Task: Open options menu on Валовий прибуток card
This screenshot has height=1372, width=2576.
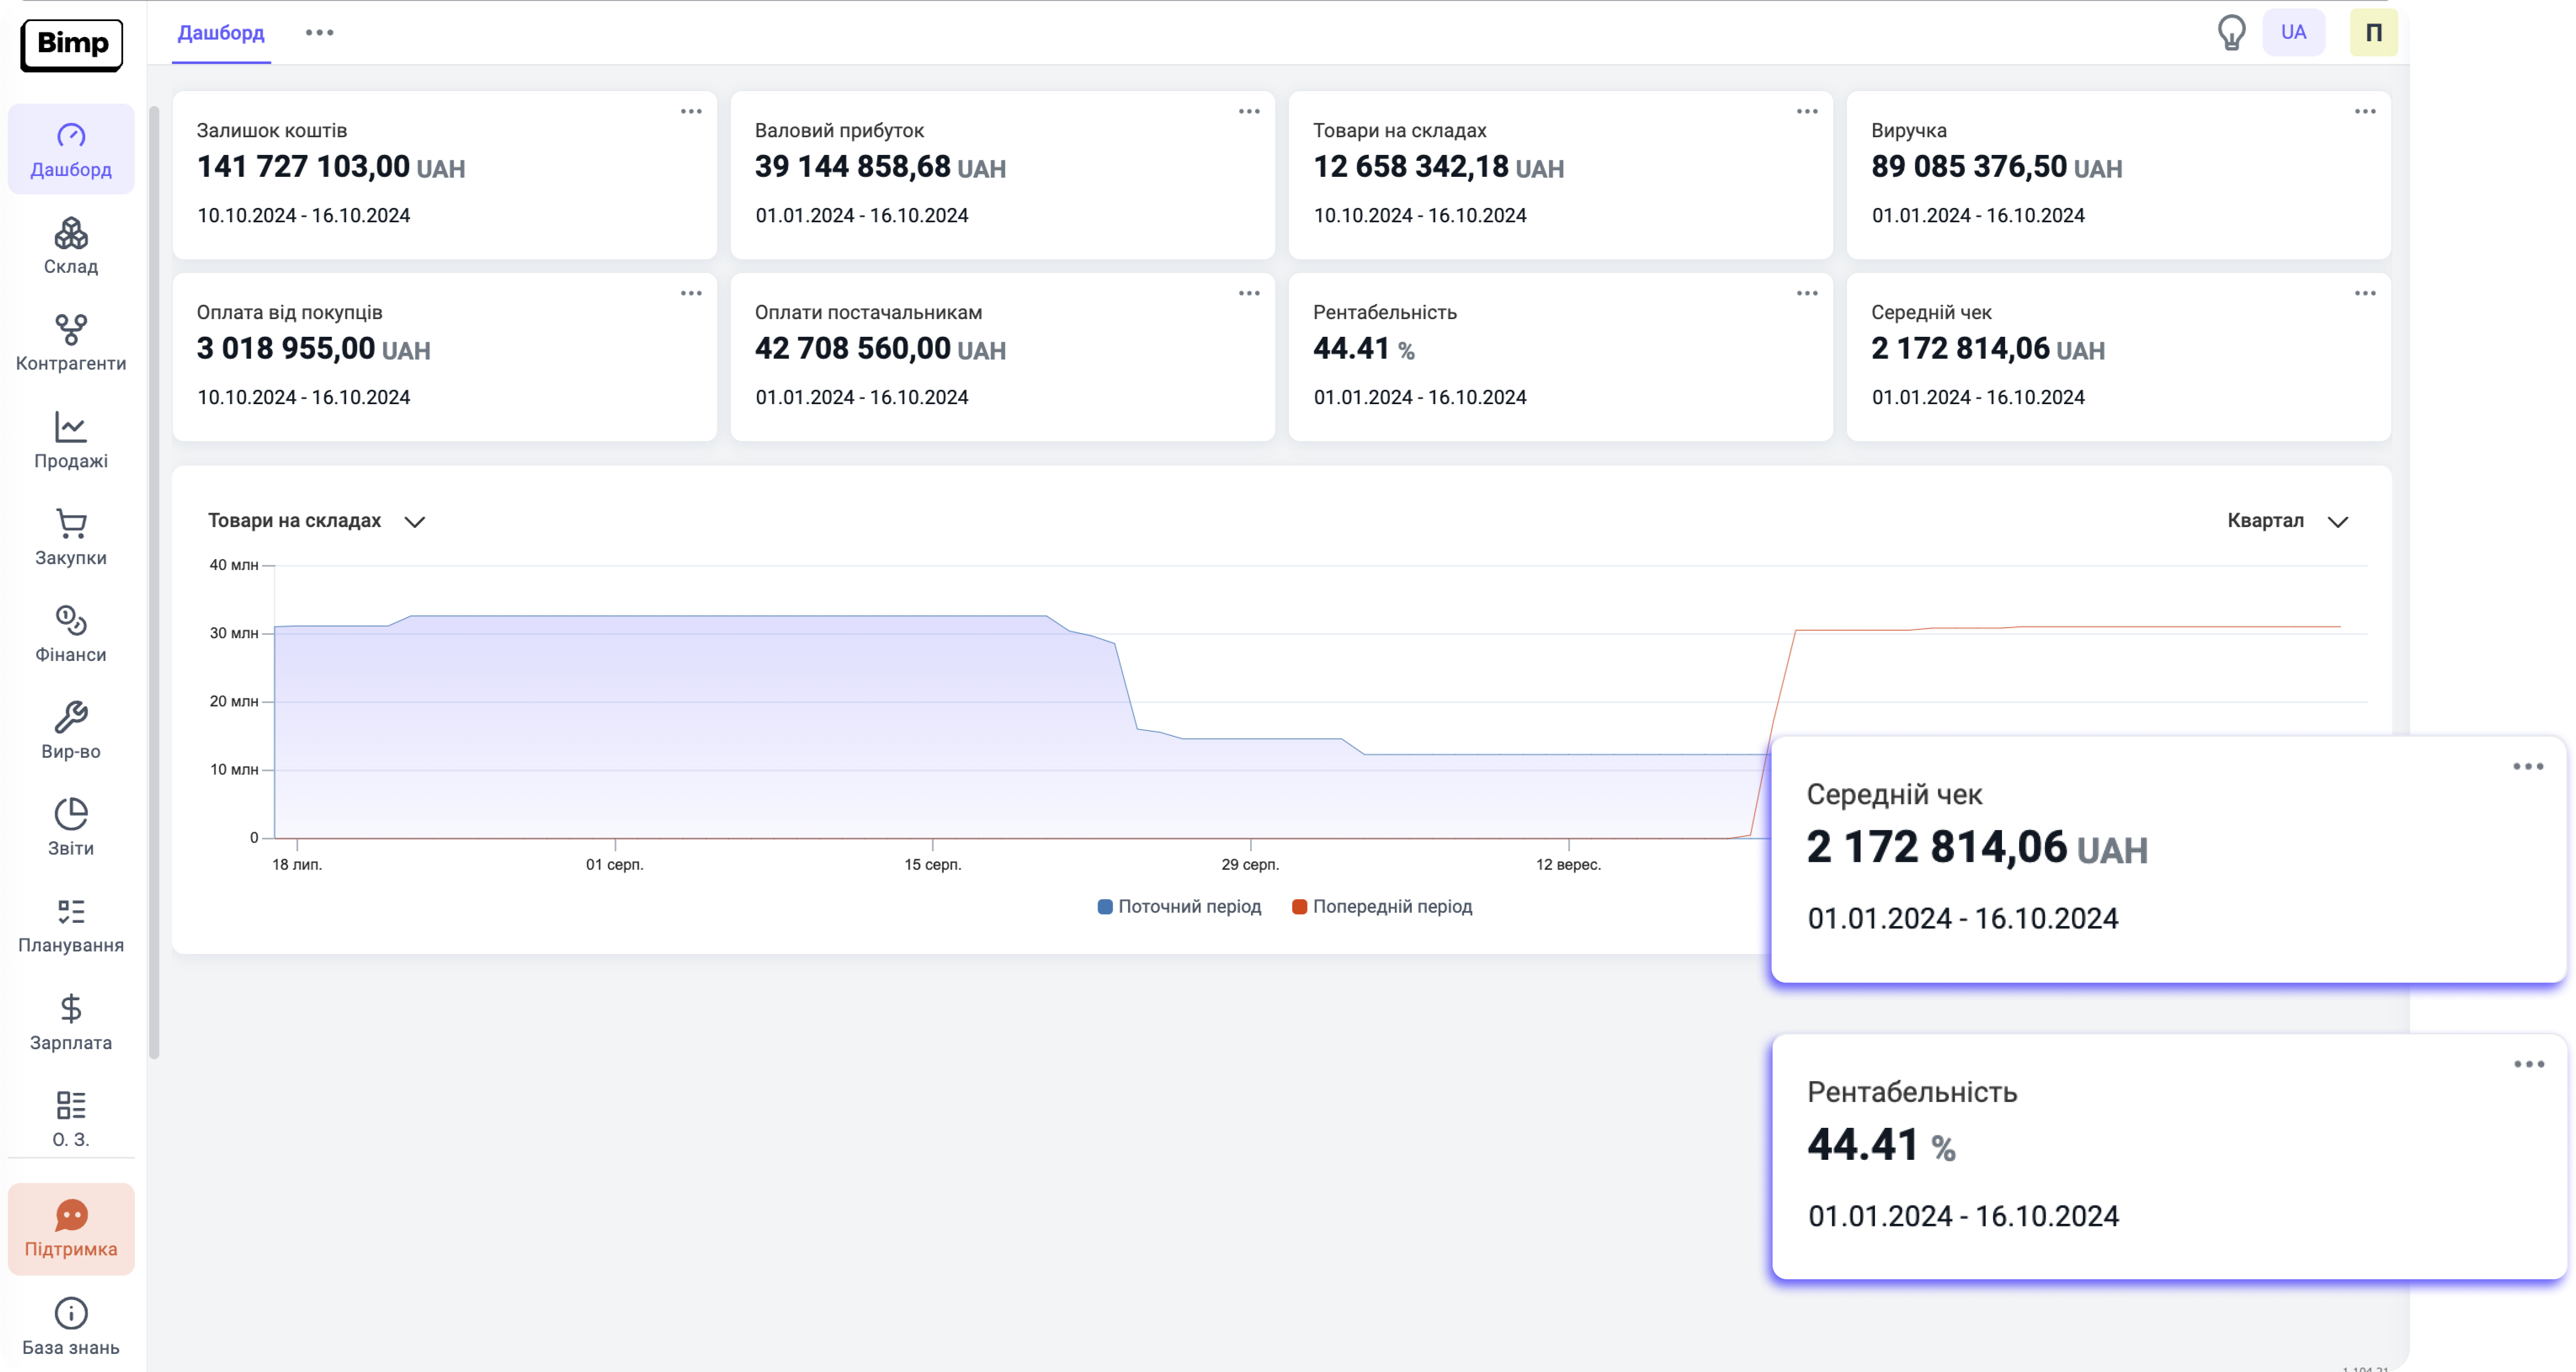Action: coord(1249,111)
